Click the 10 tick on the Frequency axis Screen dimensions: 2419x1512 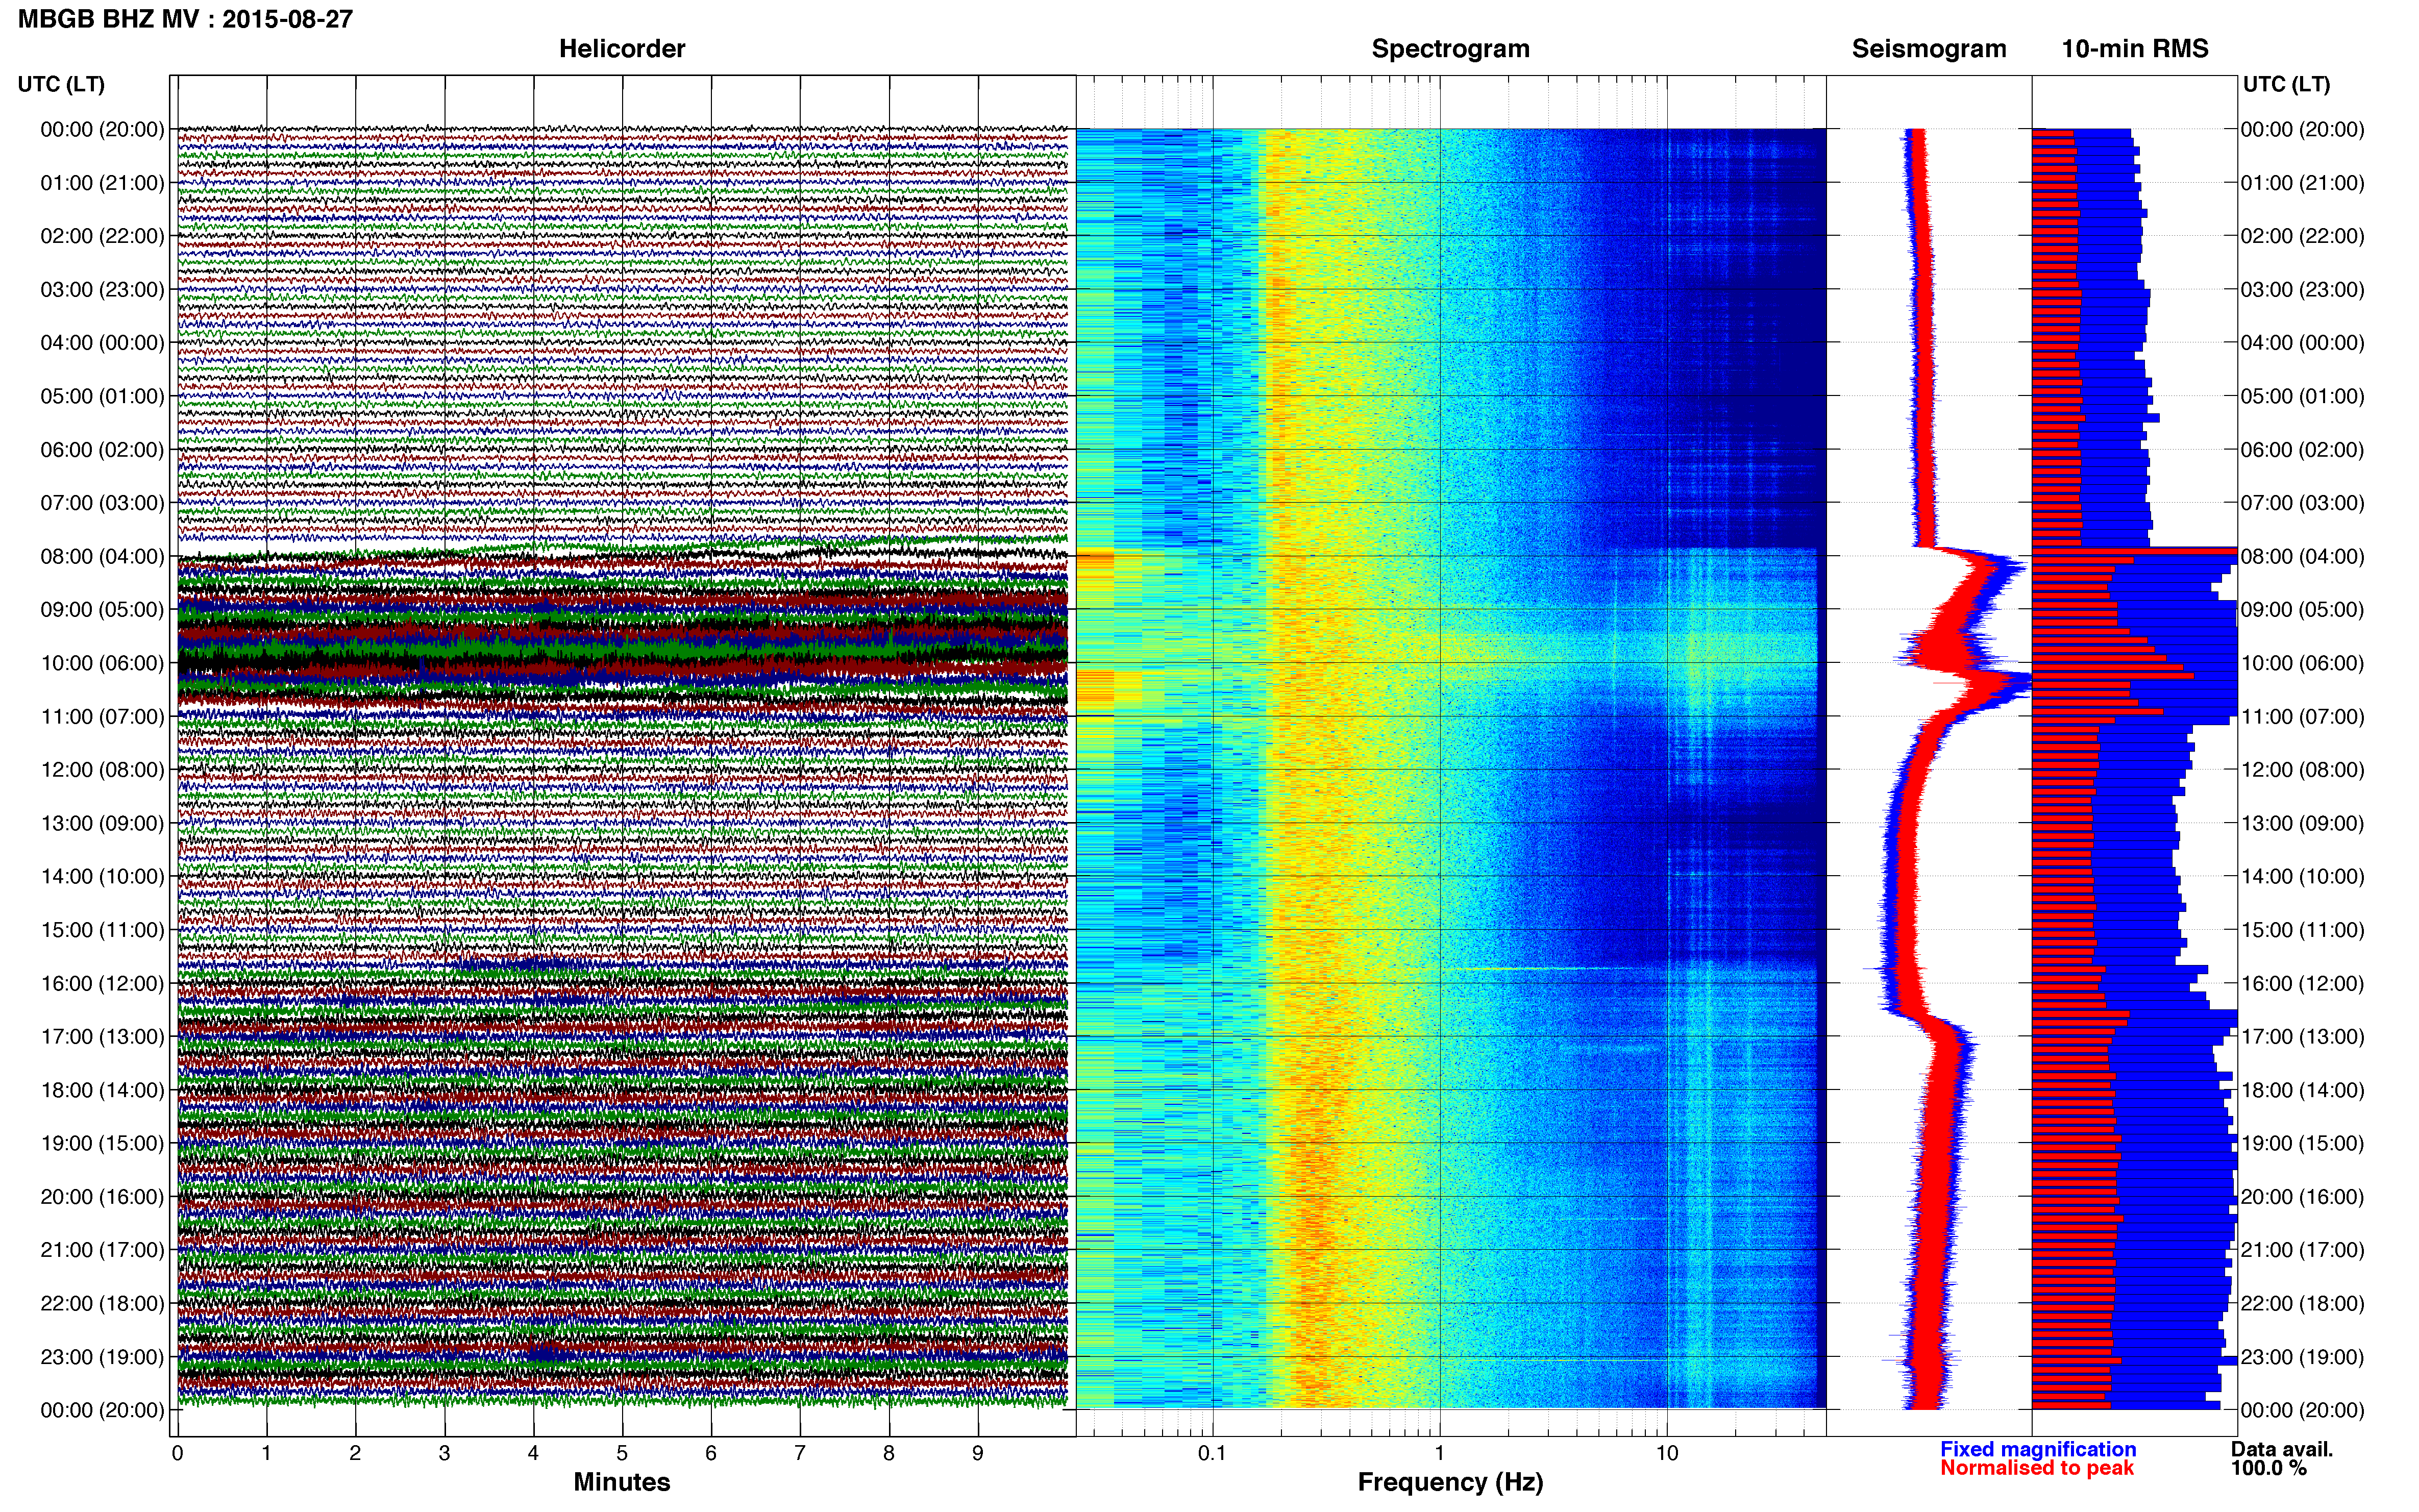pyautogui.click(x=1667, y=1454)
